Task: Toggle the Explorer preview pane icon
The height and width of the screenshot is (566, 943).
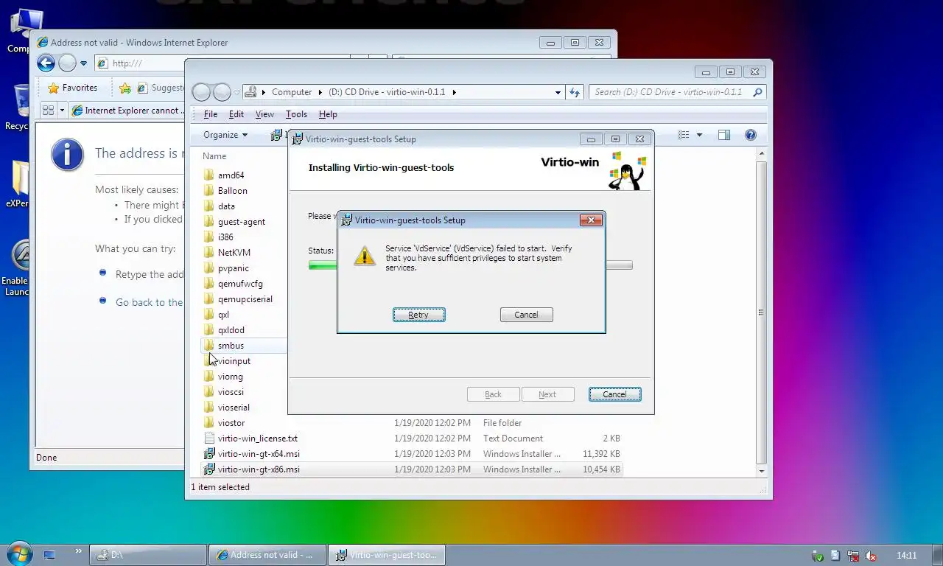Action: pyautogui.click(x=724, y=135)
